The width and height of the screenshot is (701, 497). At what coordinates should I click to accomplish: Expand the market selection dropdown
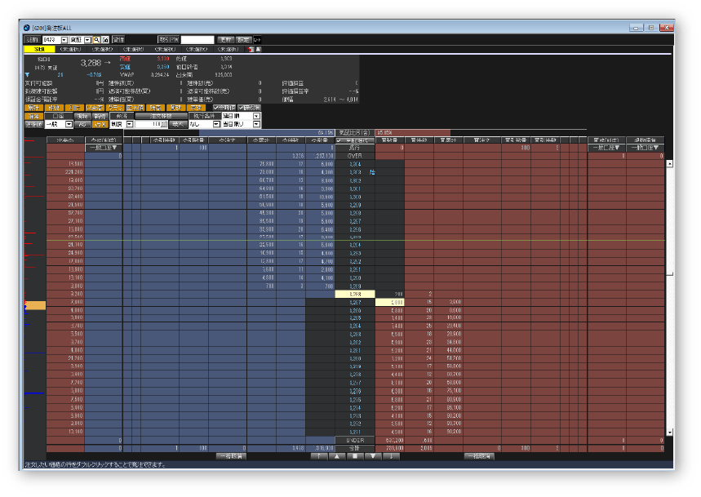(87, 40)
